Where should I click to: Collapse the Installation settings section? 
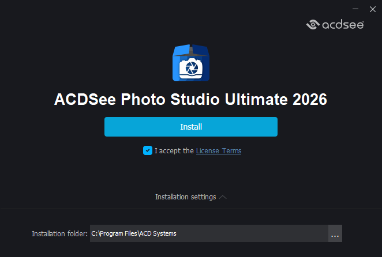(x=185, y=197)
